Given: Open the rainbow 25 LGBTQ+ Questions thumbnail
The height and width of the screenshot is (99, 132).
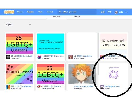Looking at the screenshot, I should click(19, 44).
